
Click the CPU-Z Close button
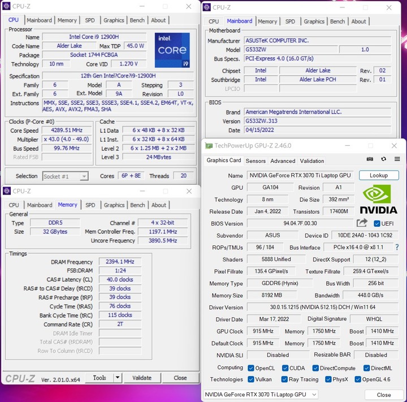point(180,378)
